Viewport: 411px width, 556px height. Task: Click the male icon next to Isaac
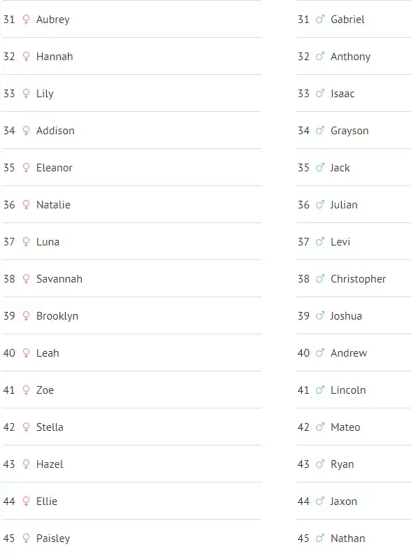(320, 93)
